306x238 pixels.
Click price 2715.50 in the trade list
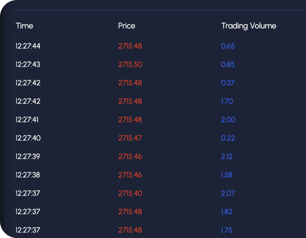coord(130,64)
